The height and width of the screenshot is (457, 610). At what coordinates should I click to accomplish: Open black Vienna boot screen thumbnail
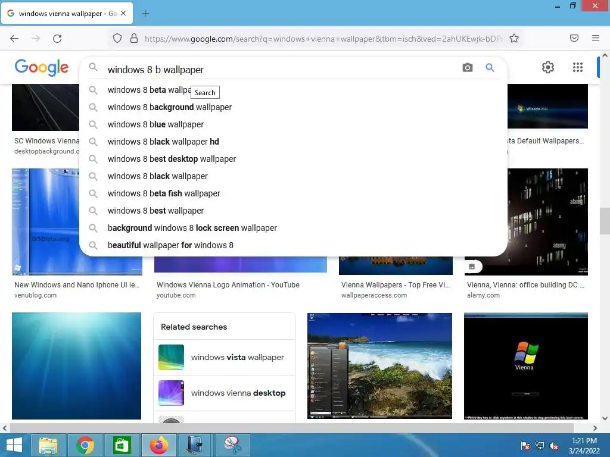pyautogui.click(x=526, y=366)
